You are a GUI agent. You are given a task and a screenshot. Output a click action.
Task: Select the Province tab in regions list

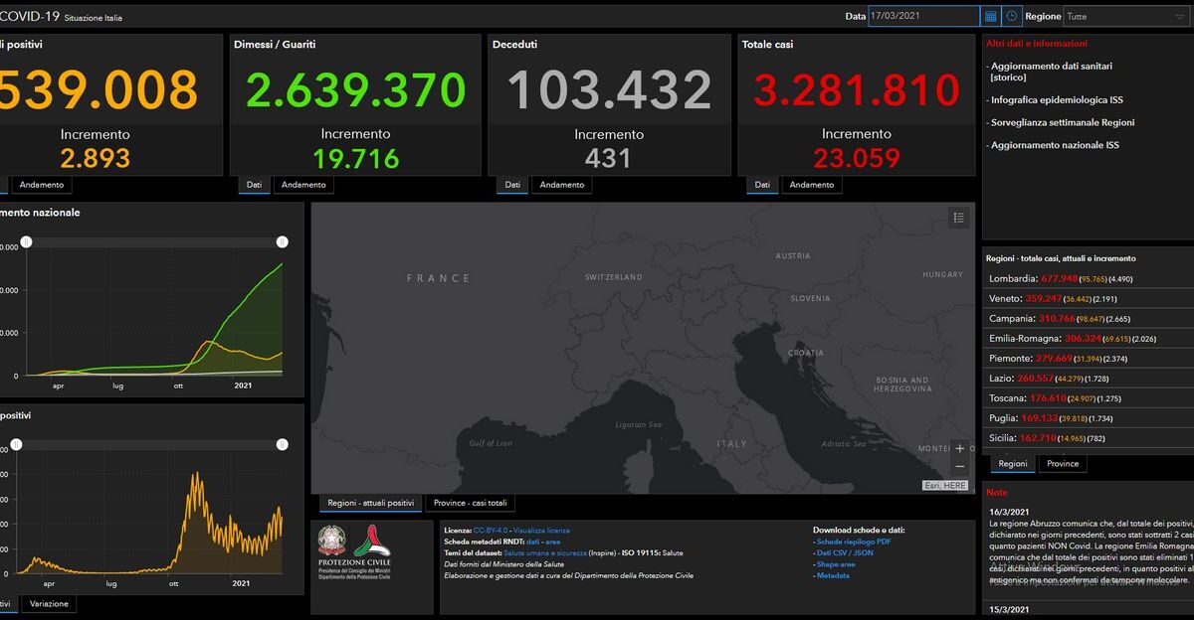[1063, 464]
